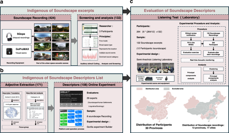Open the Soundscape Recording (424) header
This screenshot has height=133, width=229.
point(34,18)
